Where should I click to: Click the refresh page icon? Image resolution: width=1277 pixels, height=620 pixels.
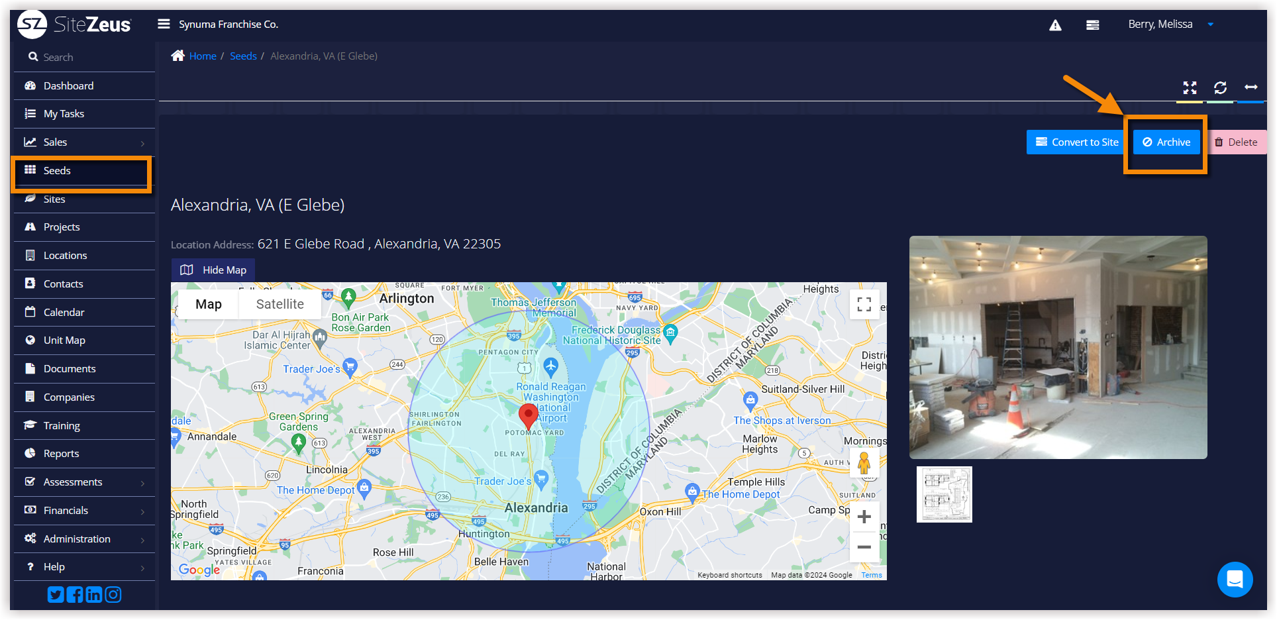(x=1220, y=87)
